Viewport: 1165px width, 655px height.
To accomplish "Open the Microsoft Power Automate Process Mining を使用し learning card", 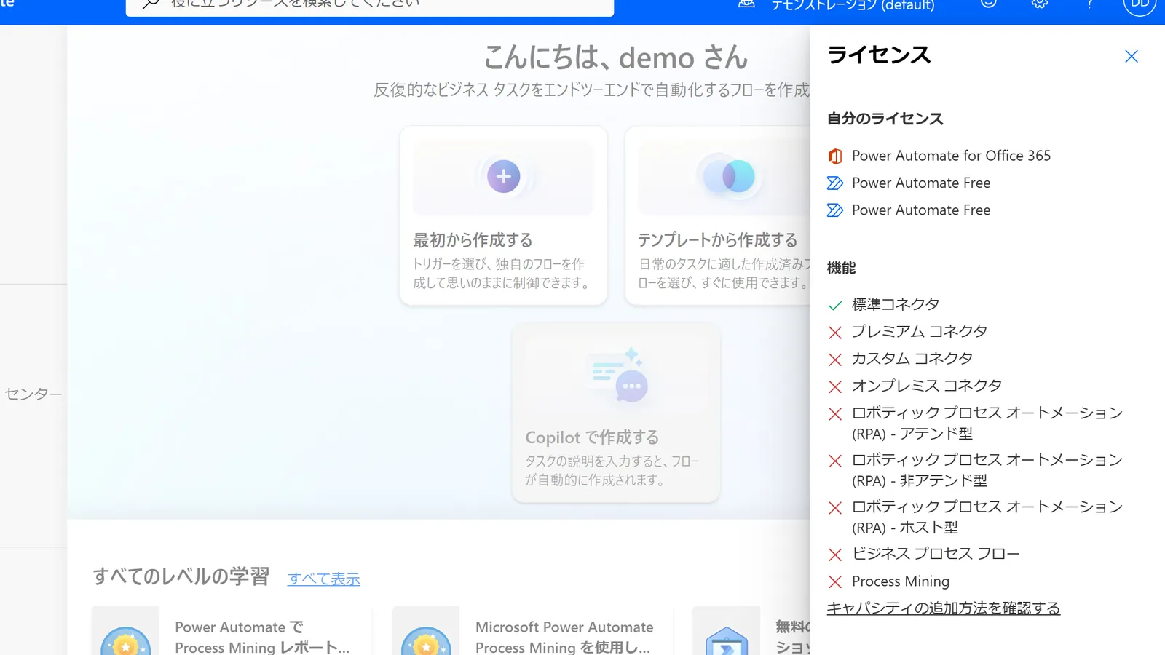I will point(532,631).
